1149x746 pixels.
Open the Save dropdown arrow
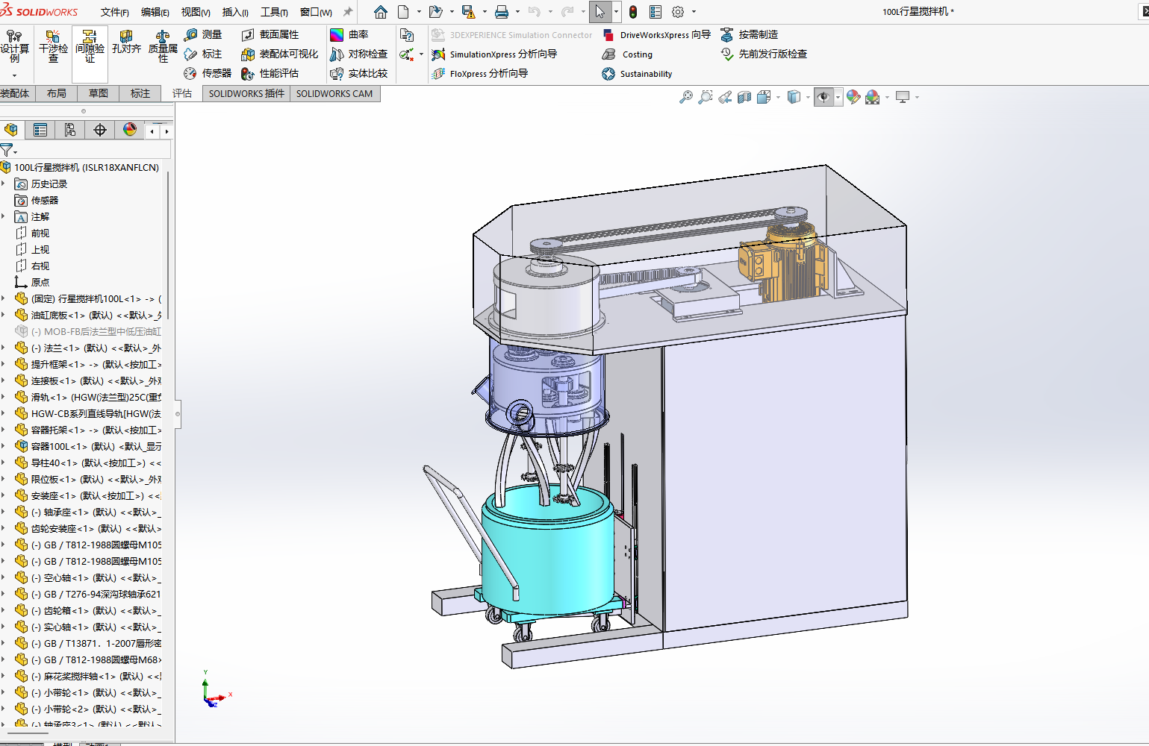click(x=485, y=12)
